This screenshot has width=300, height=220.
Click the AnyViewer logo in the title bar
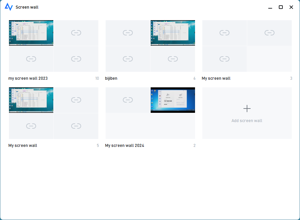point(9,7)
